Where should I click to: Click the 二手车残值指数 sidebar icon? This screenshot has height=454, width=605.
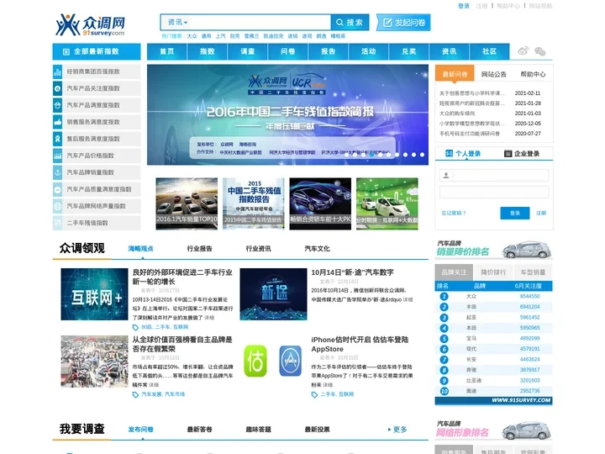(57, 223)
